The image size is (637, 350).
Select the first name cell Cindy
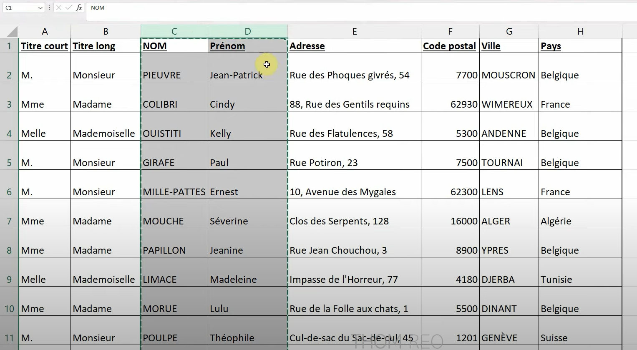click(248, 97)
